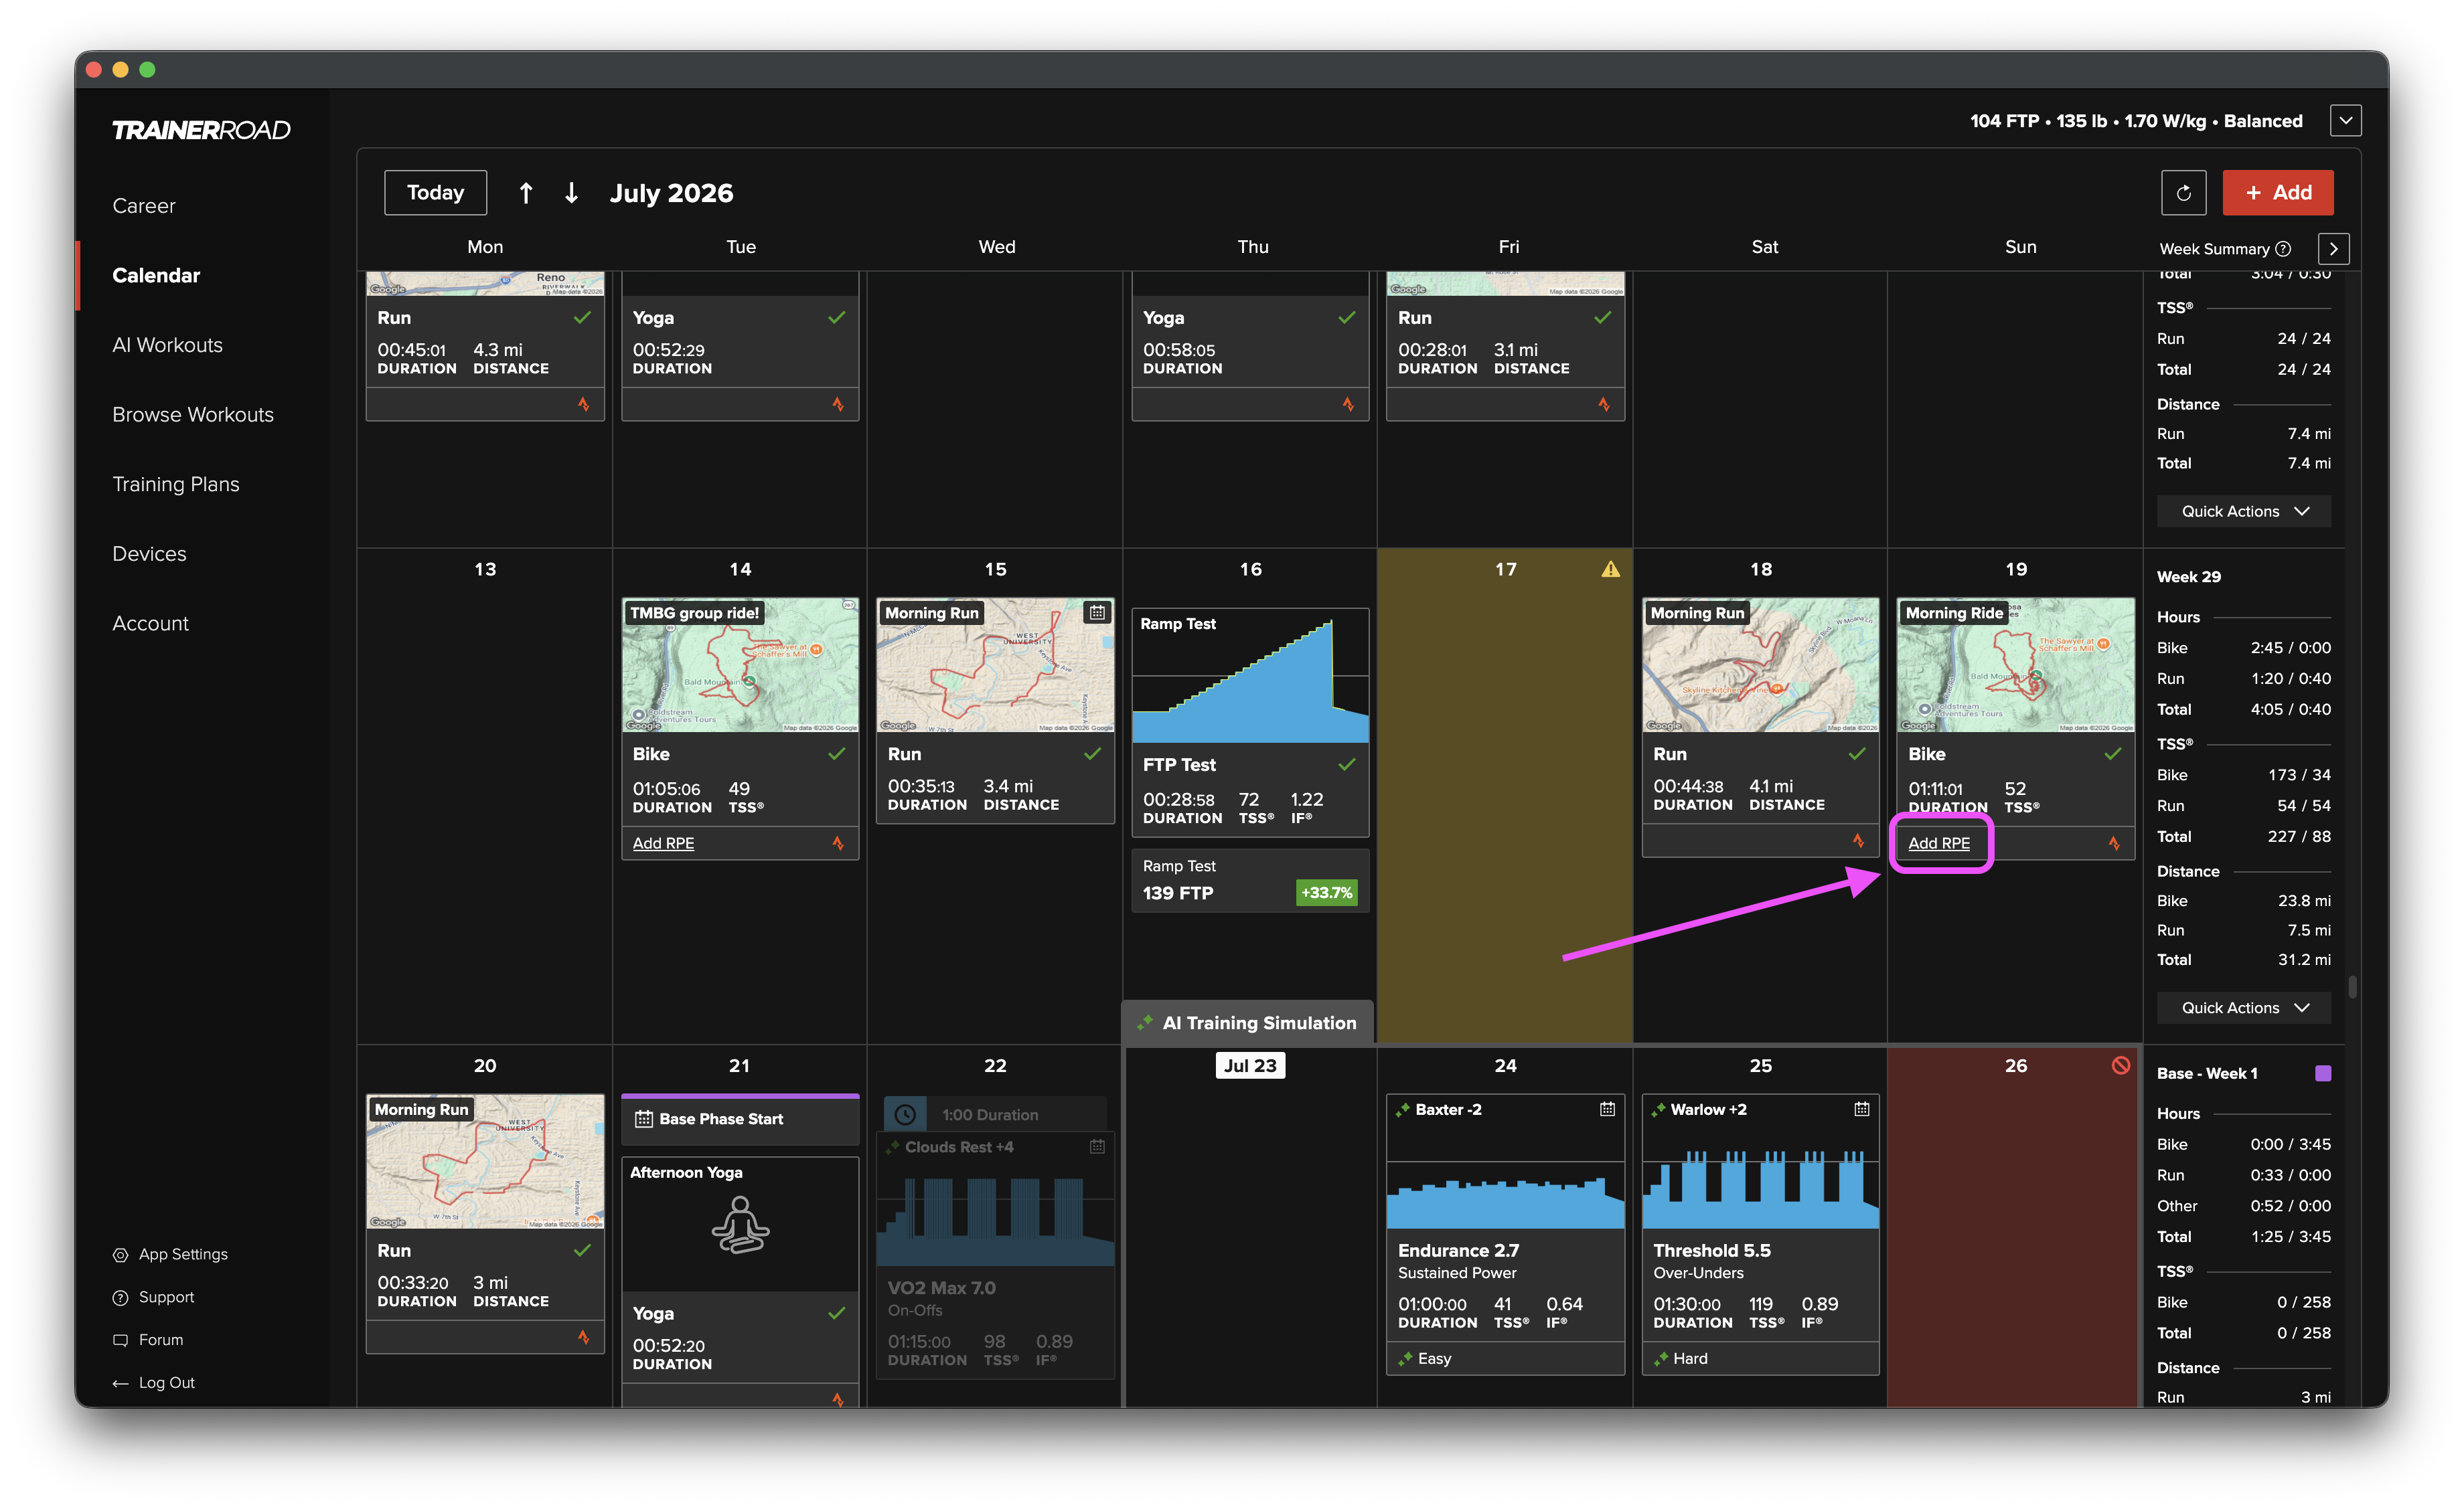Open the Morning Ride map thumbnail
The width and height of the screenshot is (2464, 1507).
(2016, 666)
